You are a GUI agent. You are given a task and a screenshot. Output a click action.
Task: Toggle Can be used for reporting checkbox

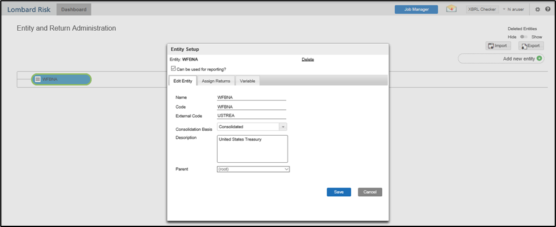point(173,68)
